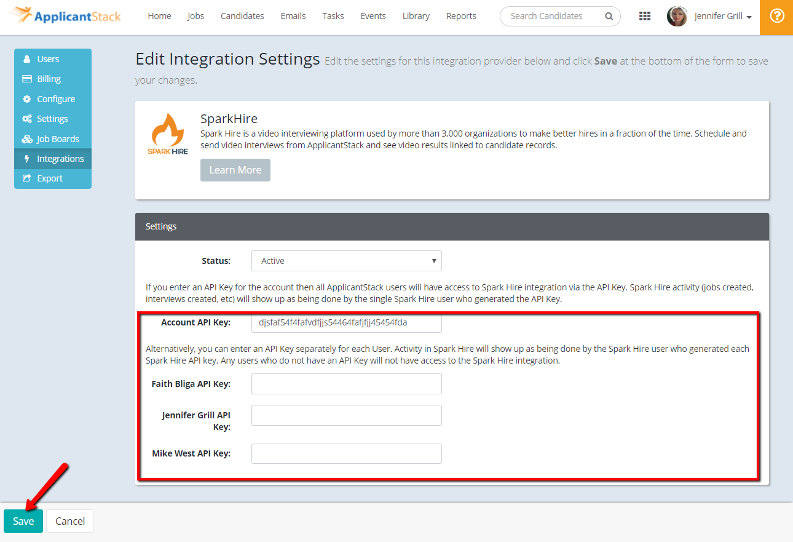
Task: Click Learn More about SparkHire
Action: click(x=235, y=170)
